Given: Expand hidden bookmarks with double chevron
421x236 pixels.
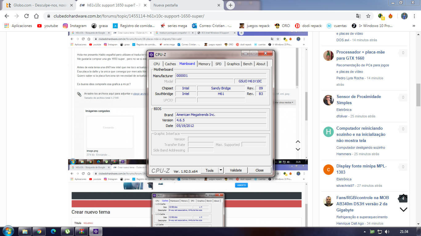Looking at the screenshot, I should click(414, 26).
